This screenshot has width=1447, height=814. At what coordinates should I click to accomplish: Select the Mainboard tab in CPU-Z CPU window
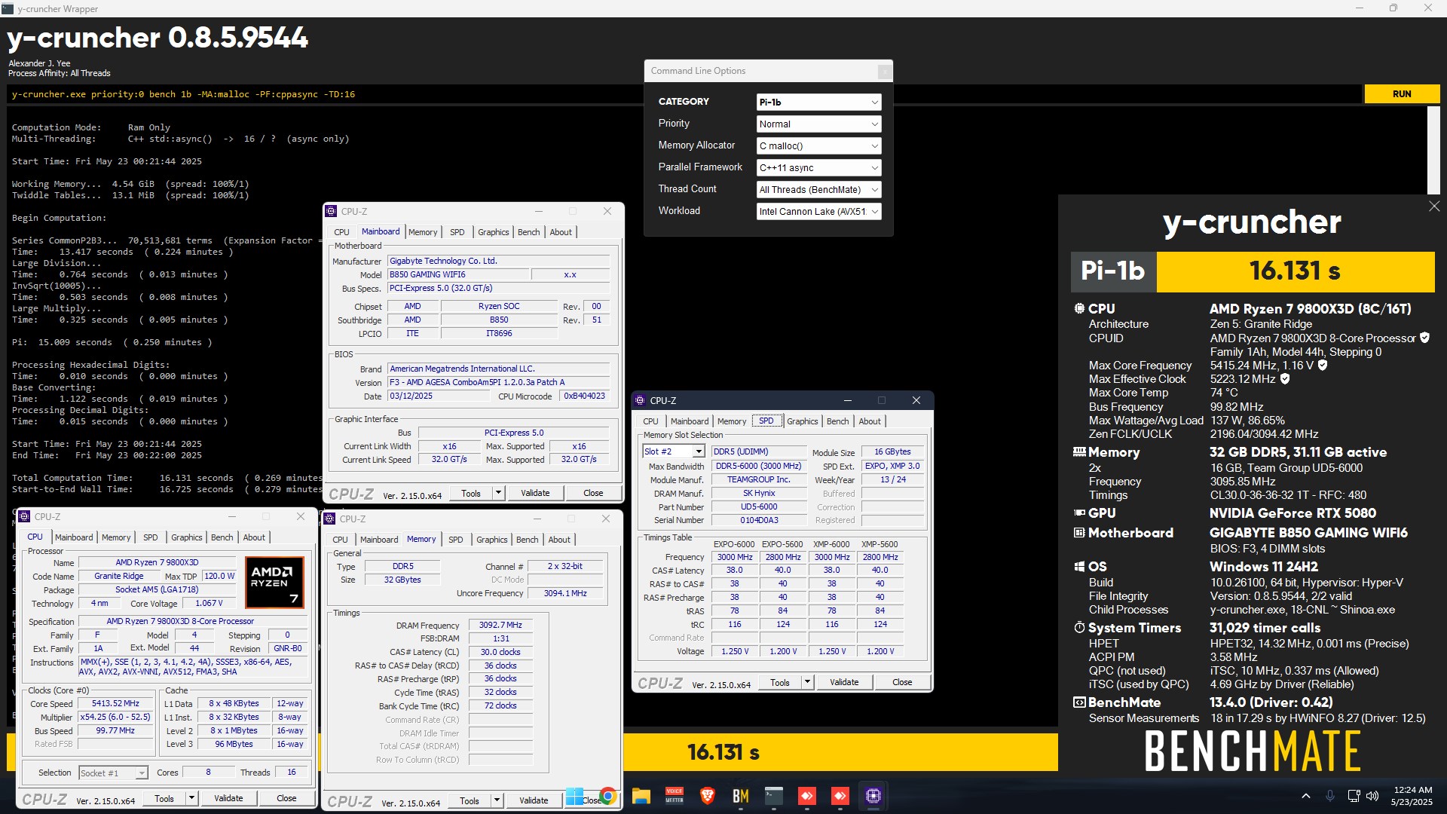[74, 537]
